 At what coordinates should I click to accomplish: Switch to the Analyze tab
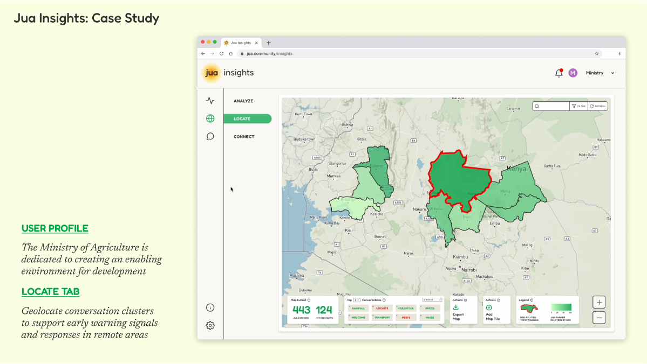tap(243, 101)
